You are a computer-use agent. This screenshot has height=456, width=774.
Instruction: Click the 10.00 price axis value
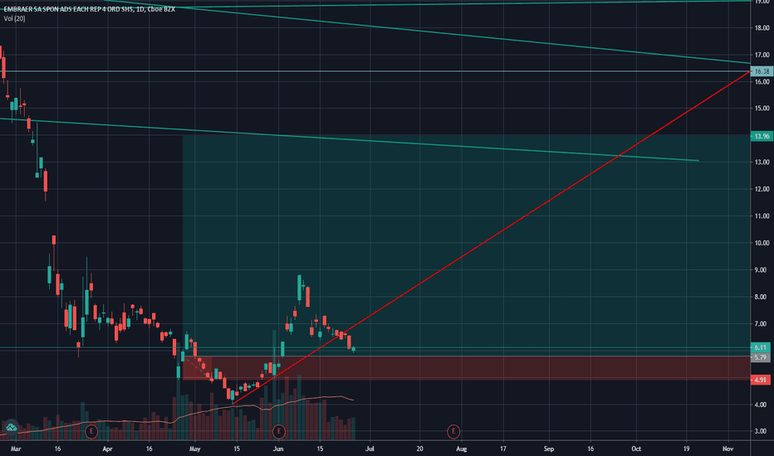click(762, 243)
